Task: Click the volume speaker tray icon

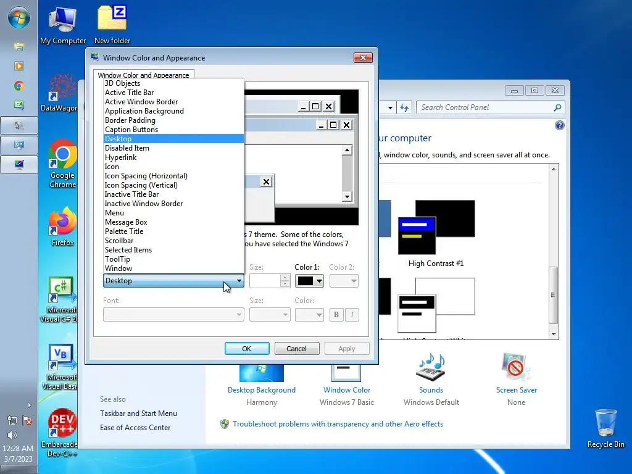Action: [12, 435]
